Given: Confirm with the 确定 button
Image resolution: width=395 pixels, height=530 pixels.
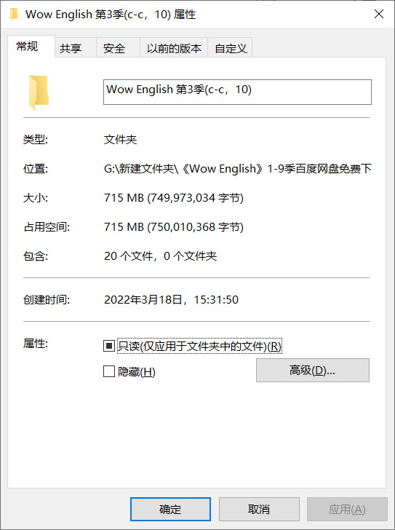Looking at the screenshot, I should click(x=170, y=509).
